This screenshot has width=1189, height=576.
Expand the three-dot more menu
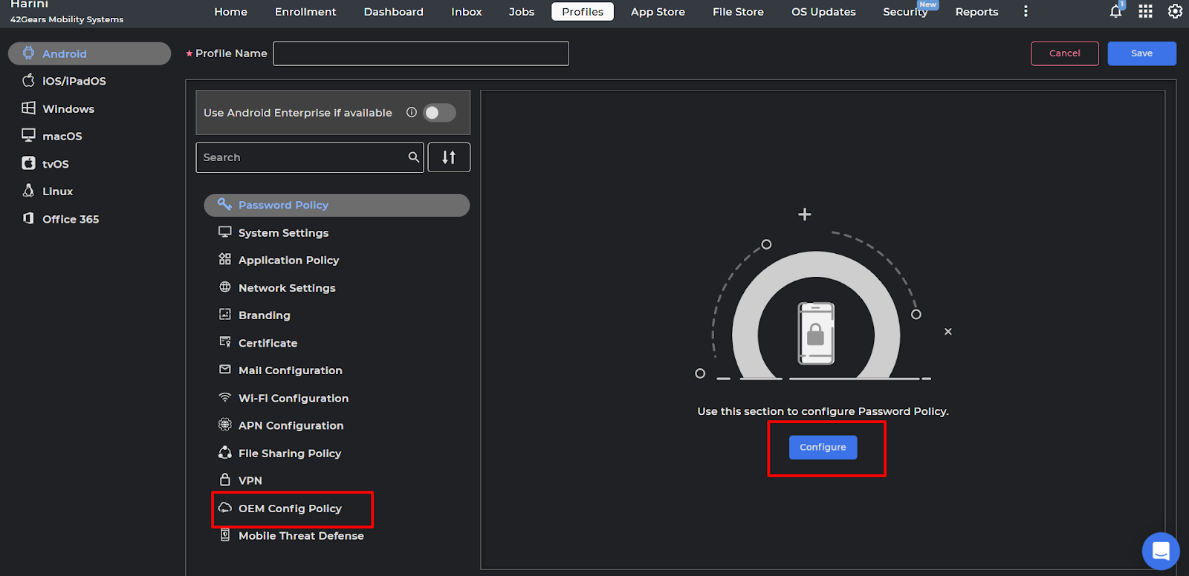point(1026,11)
